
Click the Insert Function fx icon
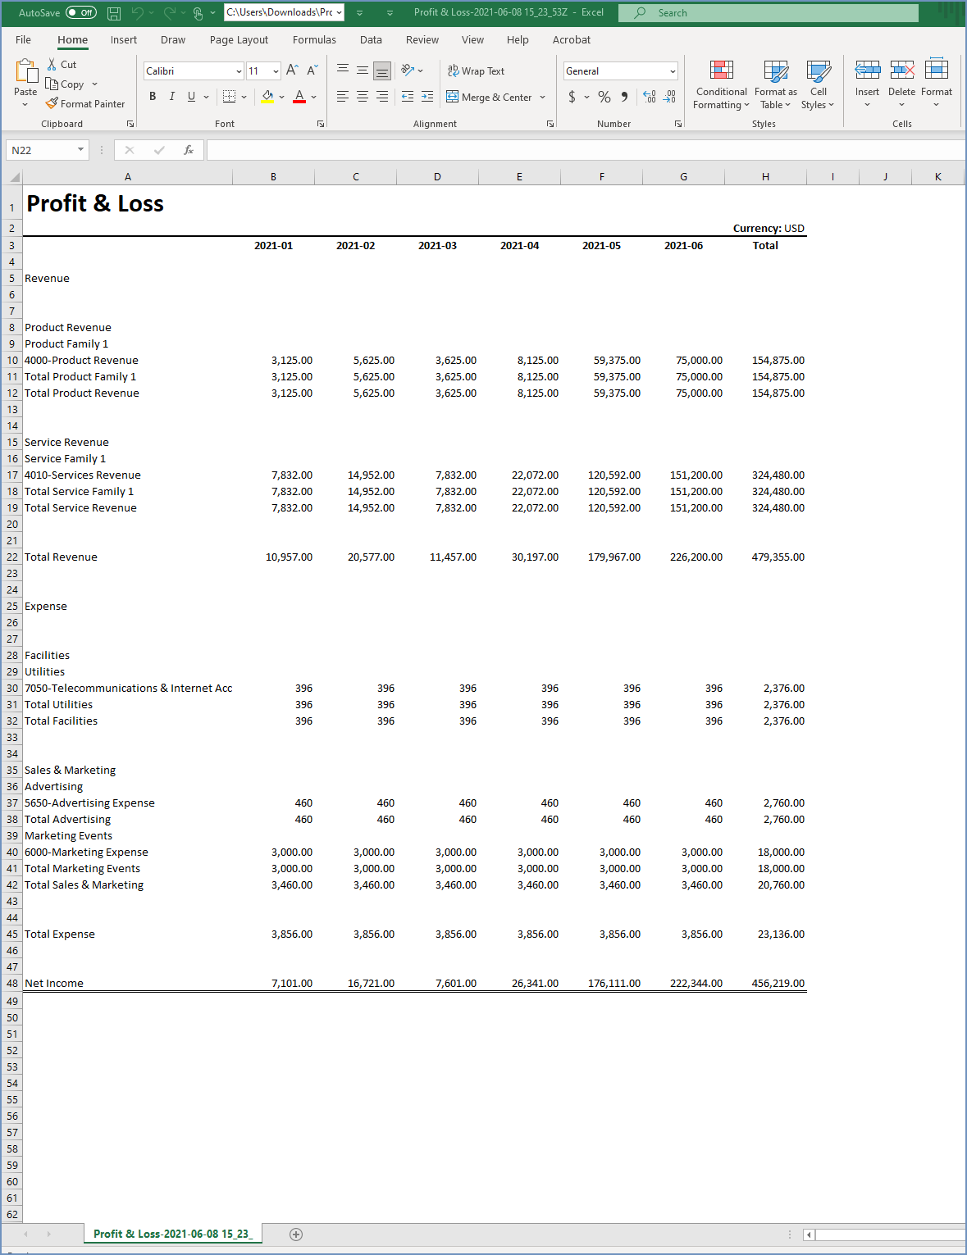(x=189, y=150)
